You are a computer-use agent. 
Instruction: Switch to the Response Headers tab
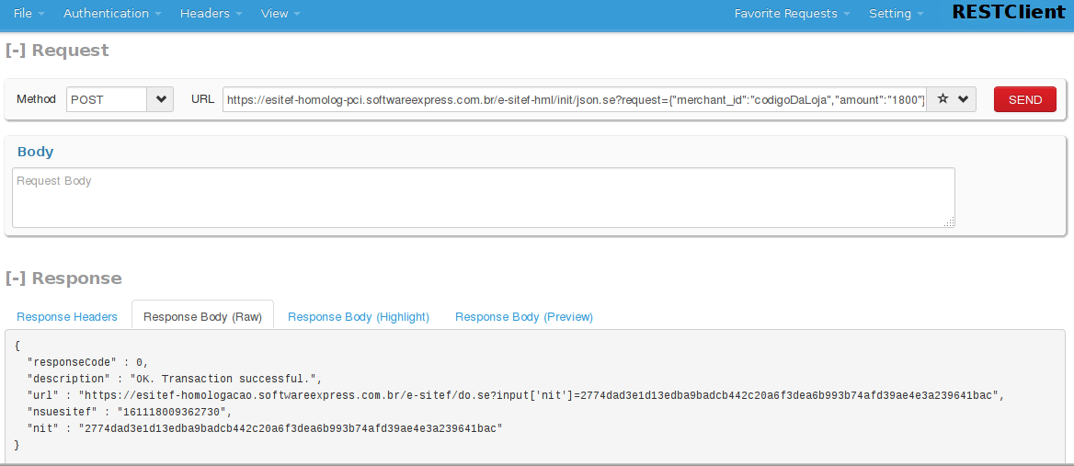coord(67,317)
